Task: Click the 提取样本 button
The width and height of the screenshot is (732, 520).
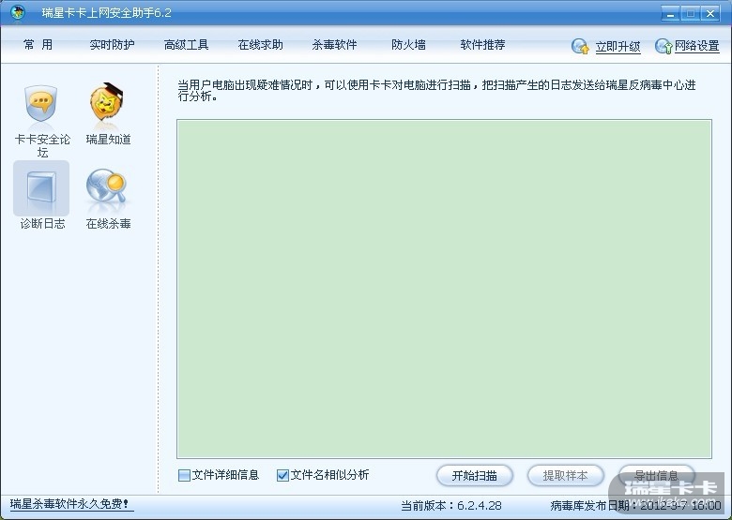Action: pyautogui.click(x=565, y=476)
